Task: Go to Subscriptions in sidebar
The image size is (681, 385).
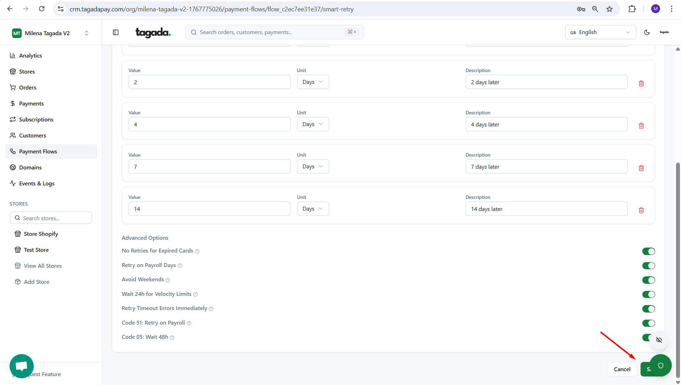Action: (36, 119)
